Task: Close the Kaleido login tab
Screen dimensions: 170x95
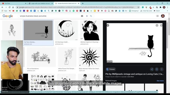Action: tap(52, 3)
